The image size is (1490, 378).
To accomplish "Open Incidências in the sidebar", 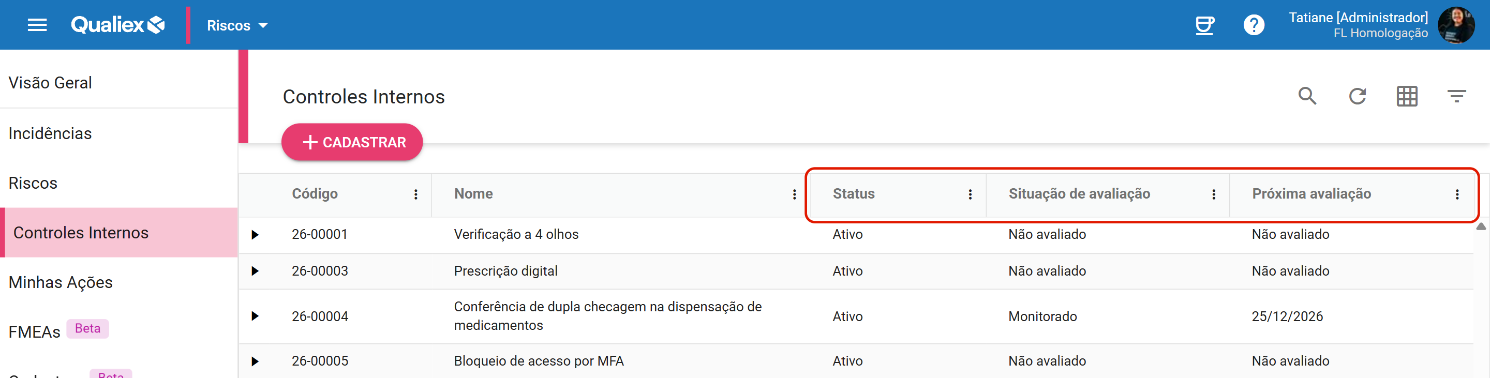I will 118,133.
